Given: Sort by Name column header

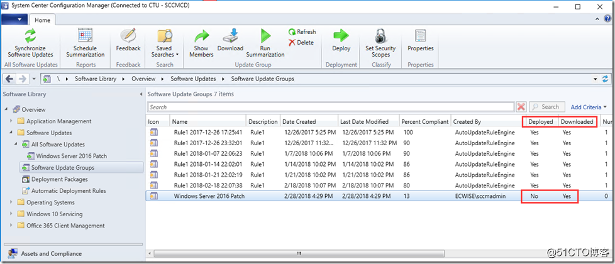Looking at the screenshot, I should click(208, 121).
